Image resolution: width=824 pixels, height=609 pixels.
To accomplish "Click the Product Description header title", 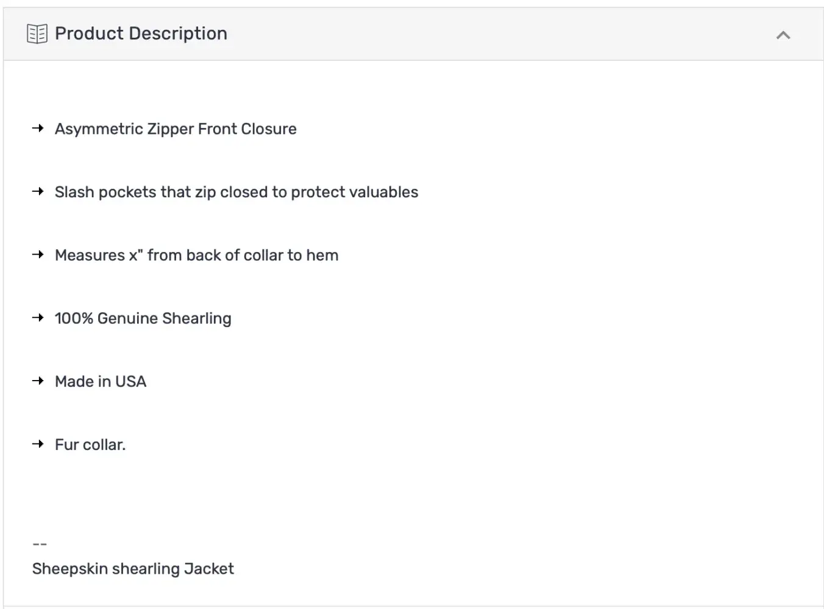I will pyautogui.click(x=141, y=33).
